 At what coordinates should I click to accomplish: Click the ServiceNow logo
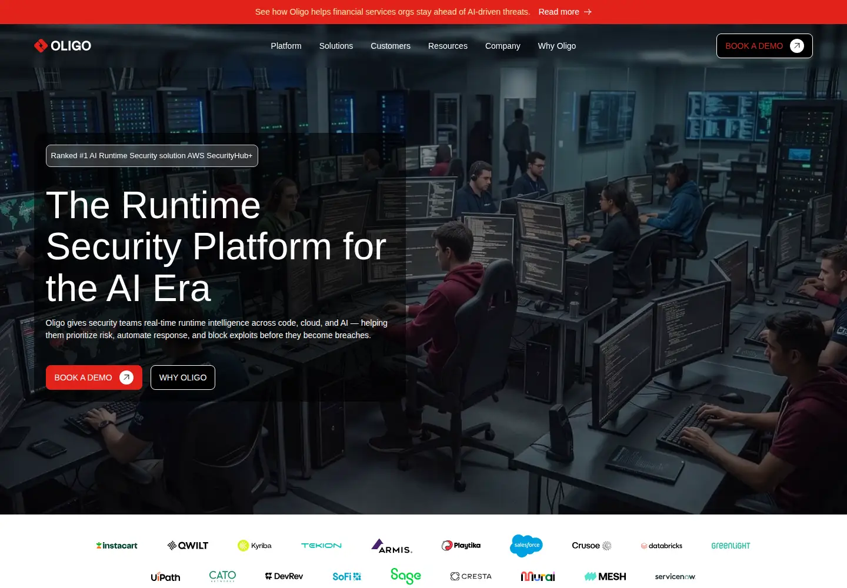[x=675, y=577]
